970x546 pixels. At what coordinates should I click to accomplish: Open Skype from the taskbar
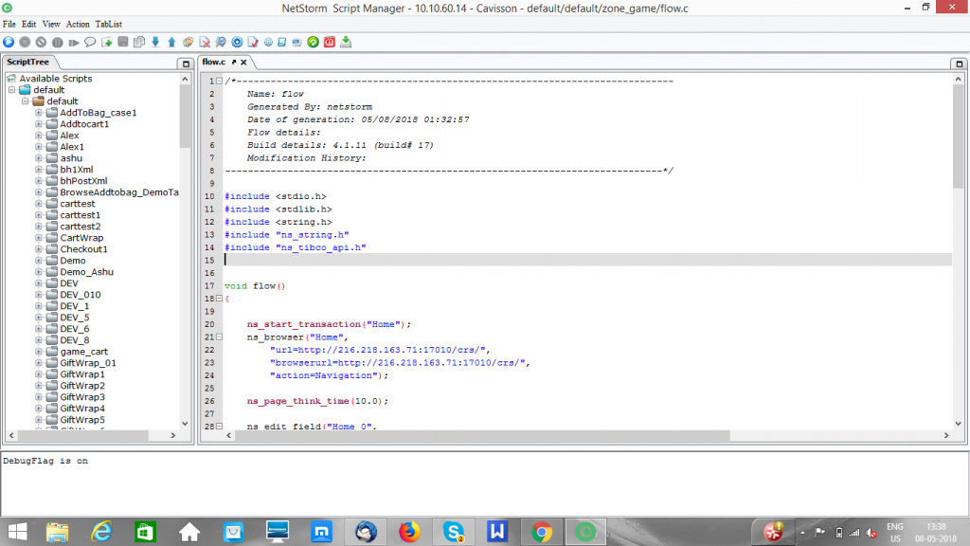[x=454, y=532]
